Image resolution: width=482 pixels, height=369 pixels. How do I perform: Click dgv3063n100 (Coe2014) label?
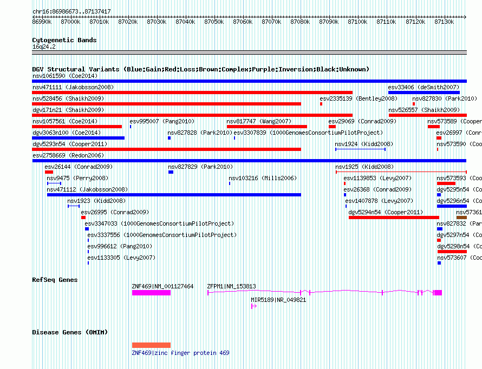[x=67, y=133]
